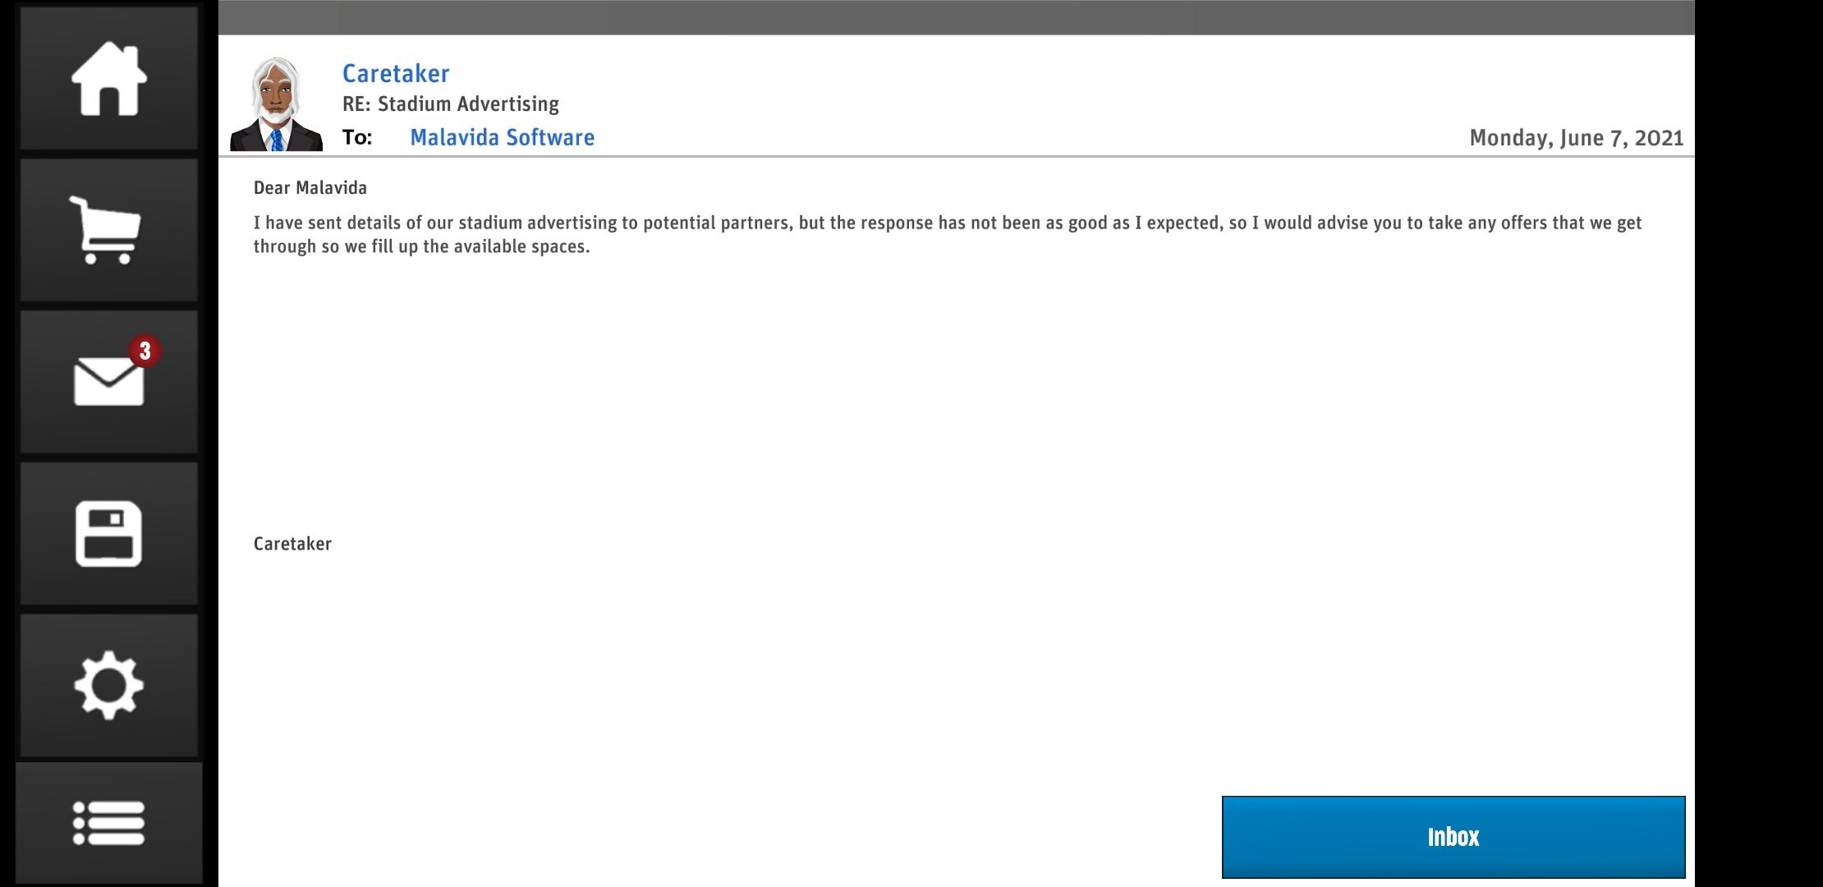Return to Inbox button
This screenshot has width=1823, height=887.
pyautogui.click(x=1453, y=837)
